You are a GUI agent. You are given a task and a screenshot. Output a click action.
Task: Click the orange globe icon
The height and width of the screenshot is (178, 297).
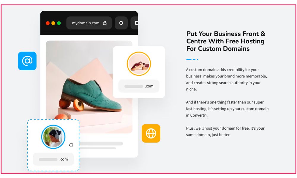point(151,133)
